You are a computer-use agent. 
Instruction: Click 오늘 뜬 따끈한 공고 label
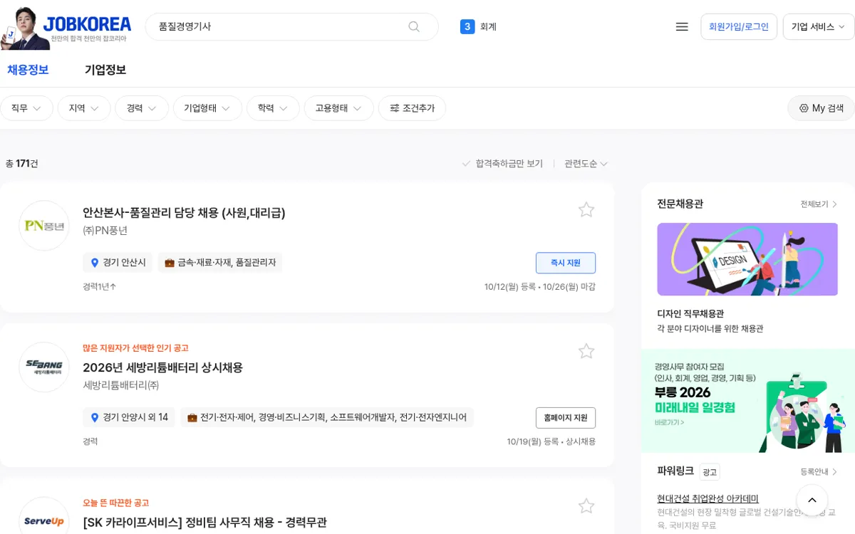tap(115, 503)
